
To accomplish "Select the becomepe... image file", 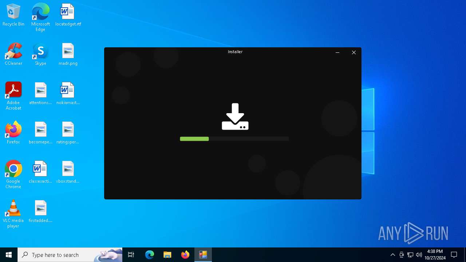I will coord(40,133).
